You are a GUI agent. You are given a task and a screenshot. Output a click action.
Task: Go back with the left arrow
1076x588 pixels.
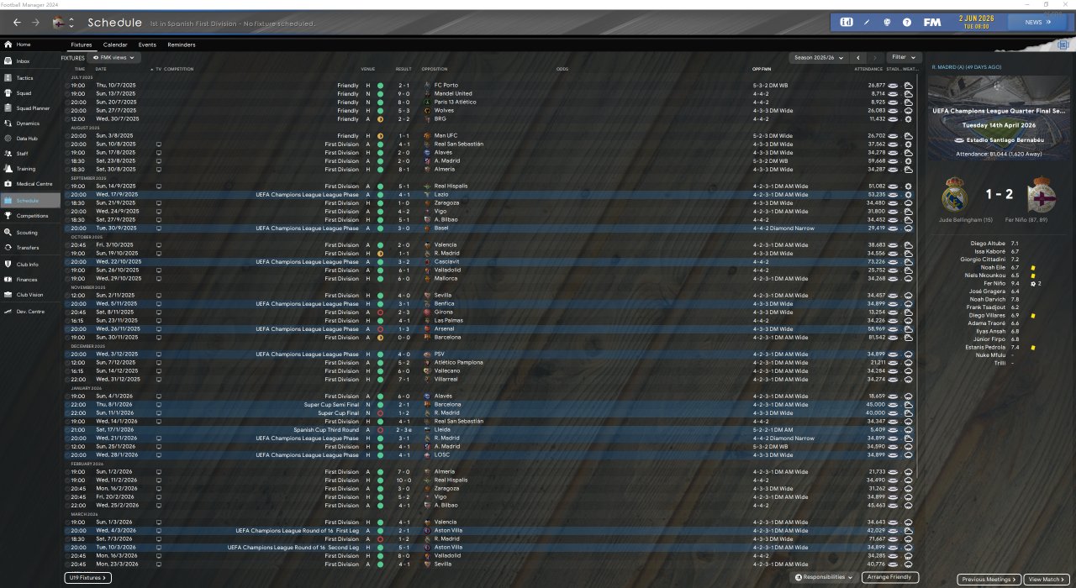(x=17, y=23)
